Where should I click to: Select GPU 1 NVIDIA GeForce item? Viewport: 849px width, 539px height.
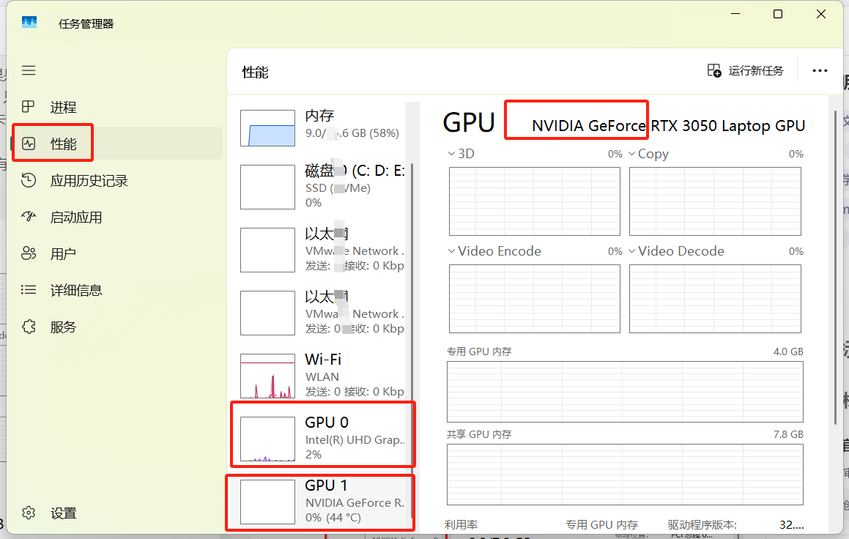[323, 502]
